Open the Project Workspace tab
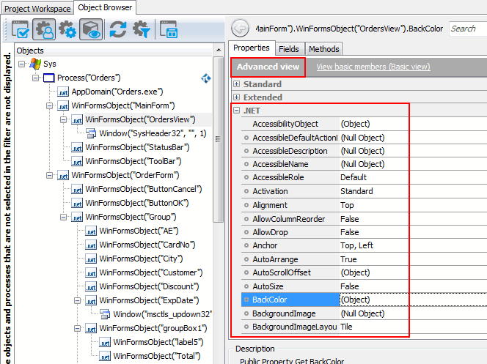 tap(37, 8)
